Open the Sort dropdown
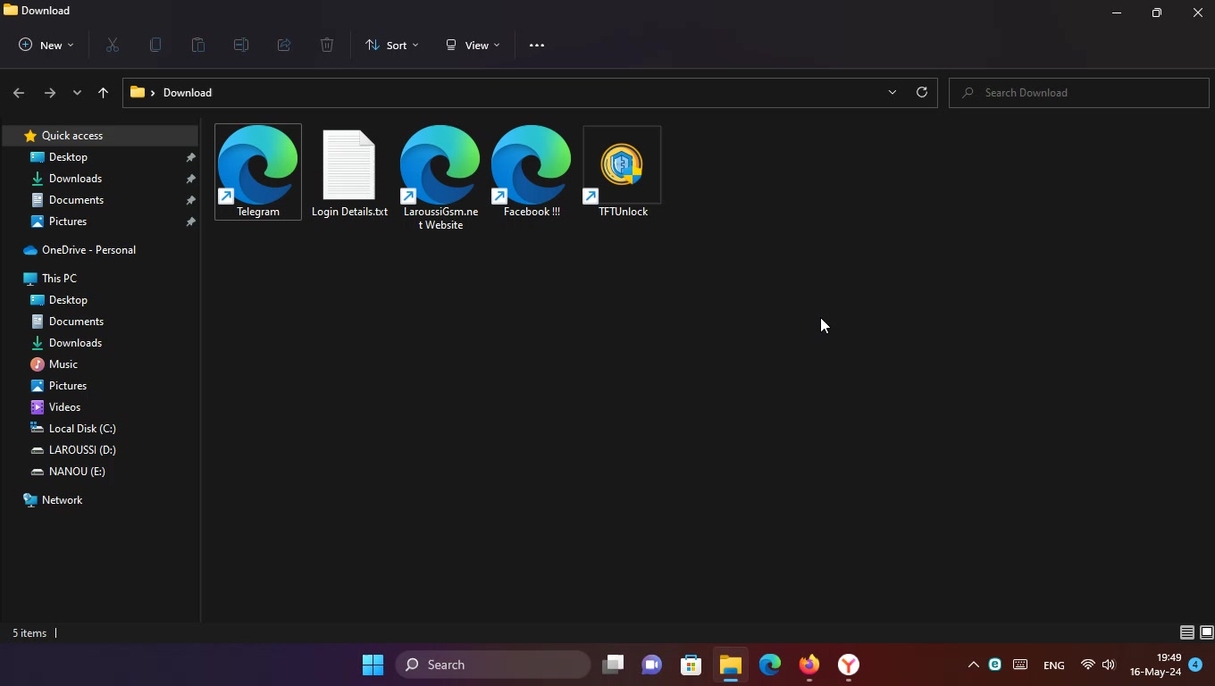Image resolution: width=1215 pixels, height=686 pixels. pyautogui.click(x=392, y=46)
